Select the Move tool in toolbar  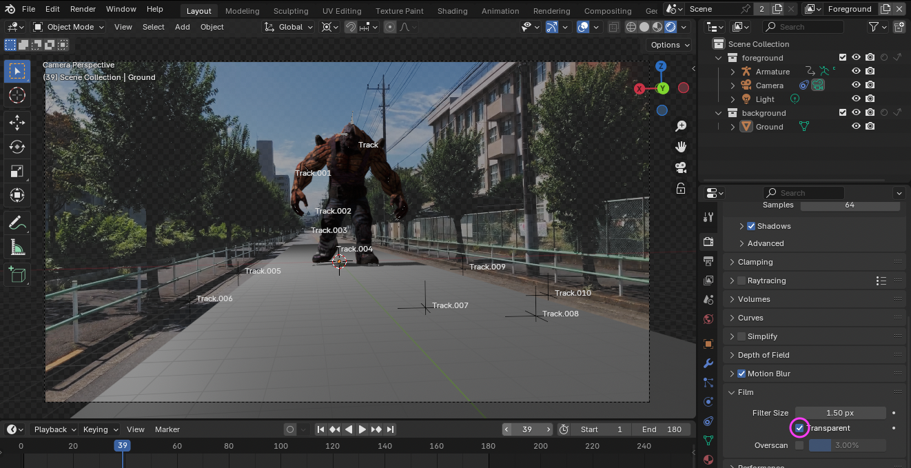17,123
